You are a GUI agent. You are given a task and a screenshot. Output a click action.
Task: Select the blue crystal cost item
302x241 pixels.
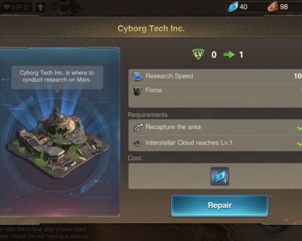tap(219, 176)
